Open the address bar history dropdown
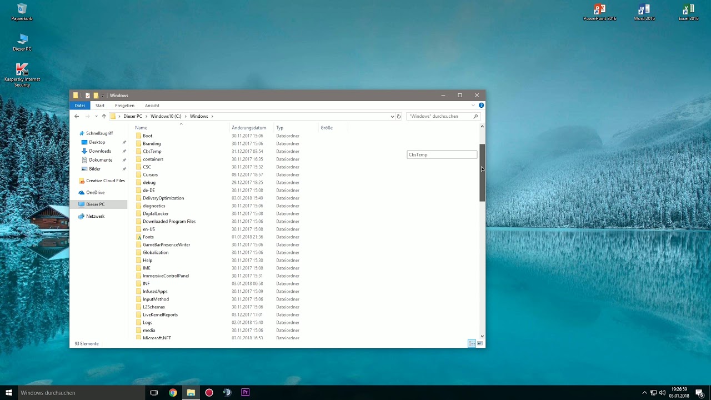This screenshot has height=400, width=711. [x=392, y=116]
